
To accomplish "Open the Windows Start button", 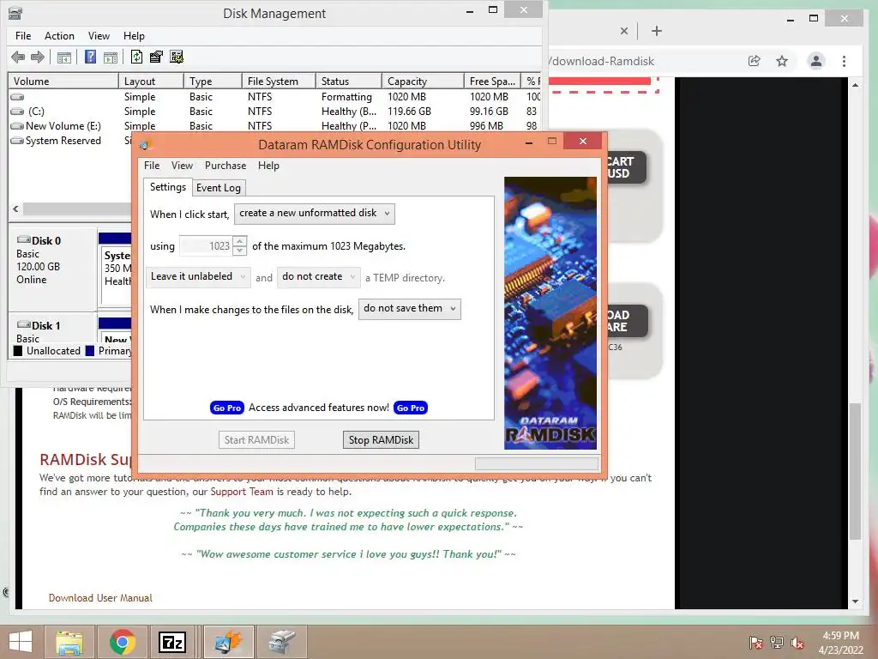I will 21,642.
